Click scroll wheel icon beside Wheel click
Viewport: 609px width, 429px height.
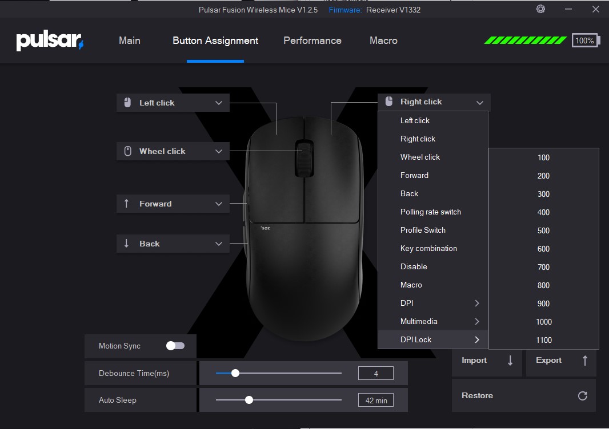click(127, 151)
